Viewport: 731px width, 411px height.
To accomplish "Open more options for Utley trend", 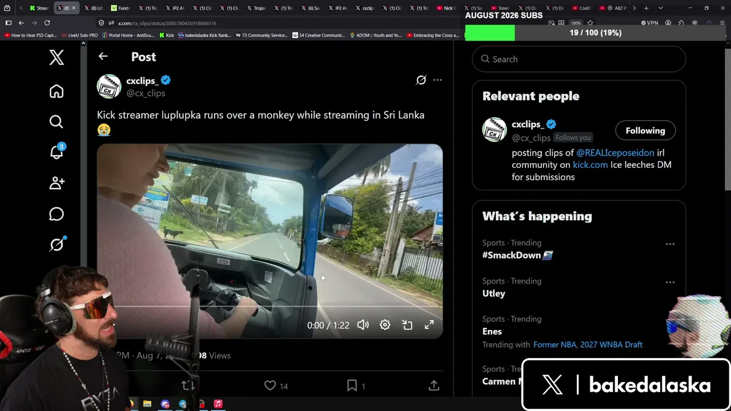I will (x=670, y=282).
